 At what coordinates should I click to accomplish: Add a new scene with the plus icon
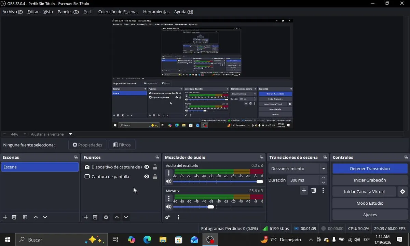[5, 217]
